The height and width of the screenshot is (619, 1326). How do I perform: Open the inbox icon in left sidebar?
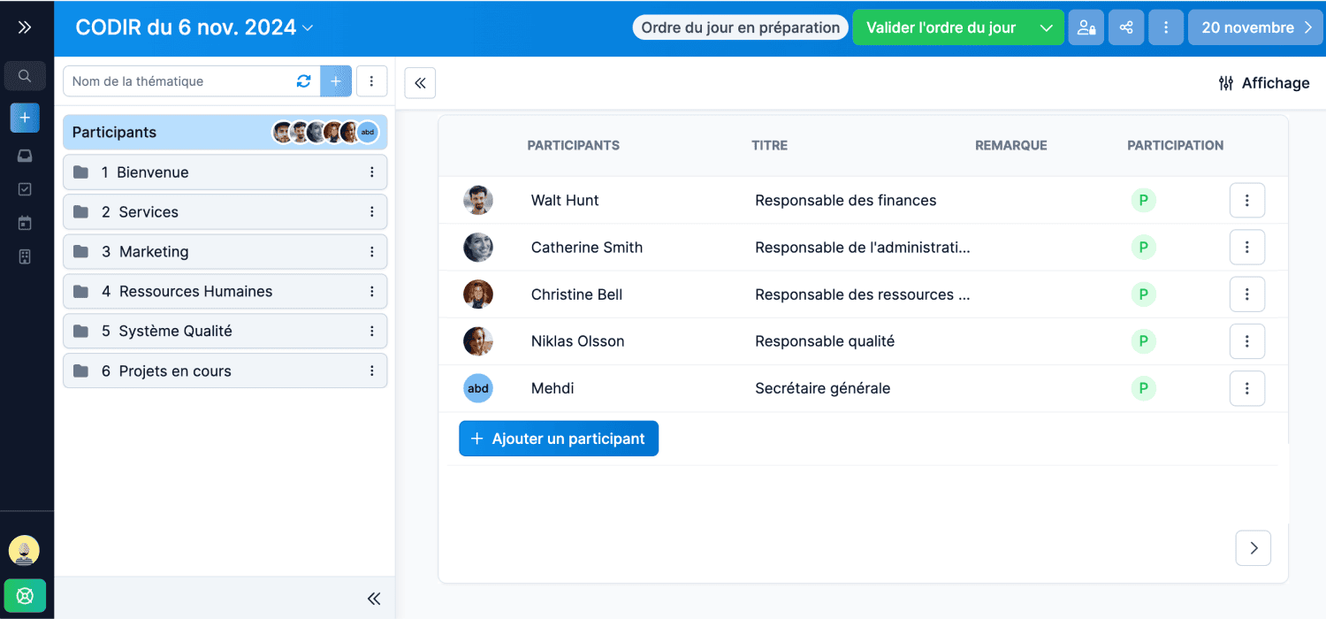pyautogui.click(x=25, y=156)
